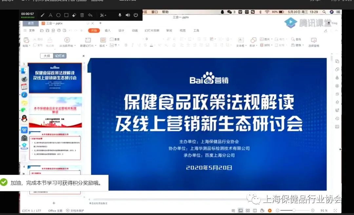Switch to normal view in the status bar
Image resolution: width=354 pixels, height=215 pixels.
click(241, 211)
